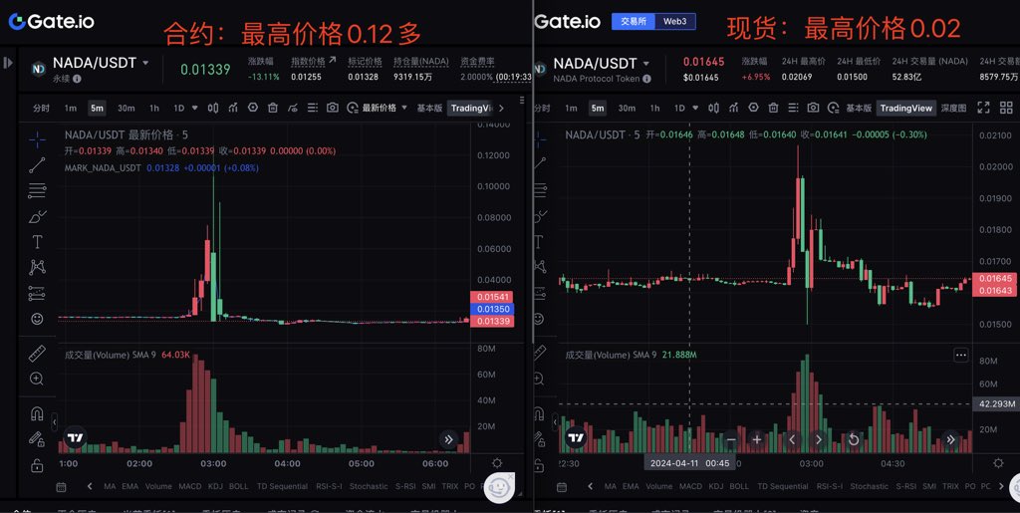Viewport: 1020px width, 513px height.
Task: Click info icon next to 永续
Action: pyautogui.click(x=77, y=79)
